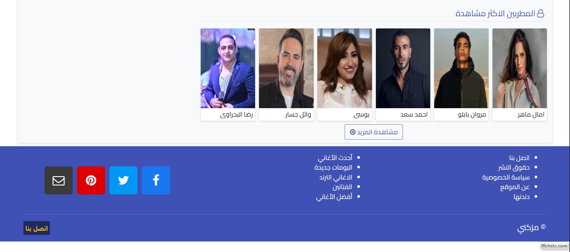Viewport: 570px width, 252px height.
Task: Open أفضل الأغاني footer link
Action: tap(334, 197)
